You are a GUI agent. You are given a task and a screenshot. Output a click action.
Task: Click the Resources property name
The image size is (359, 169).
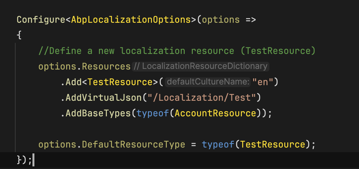[106, 66]
